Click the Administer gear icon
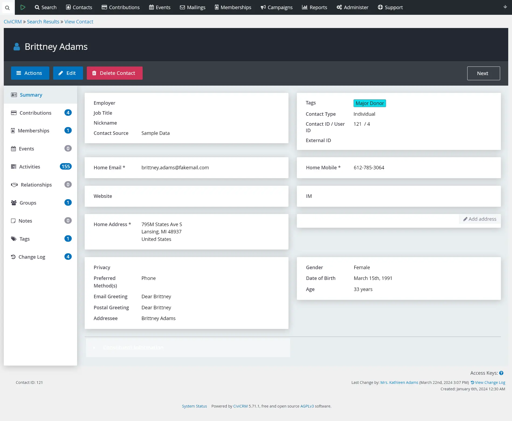 pos(339,7)
